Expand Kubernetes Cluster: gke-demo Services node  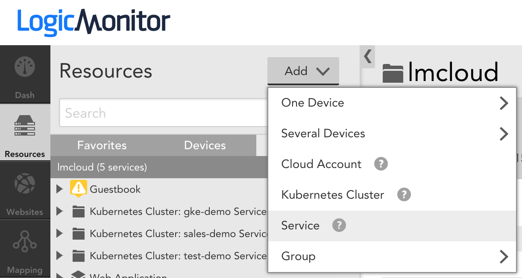tap(60, 211)
